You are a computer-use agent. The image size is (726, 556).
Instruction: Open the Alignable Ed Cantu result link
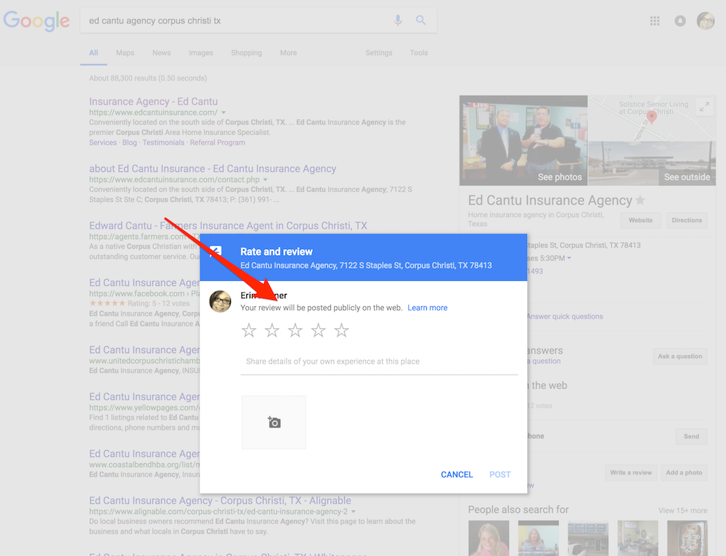[x=220, y=500]
